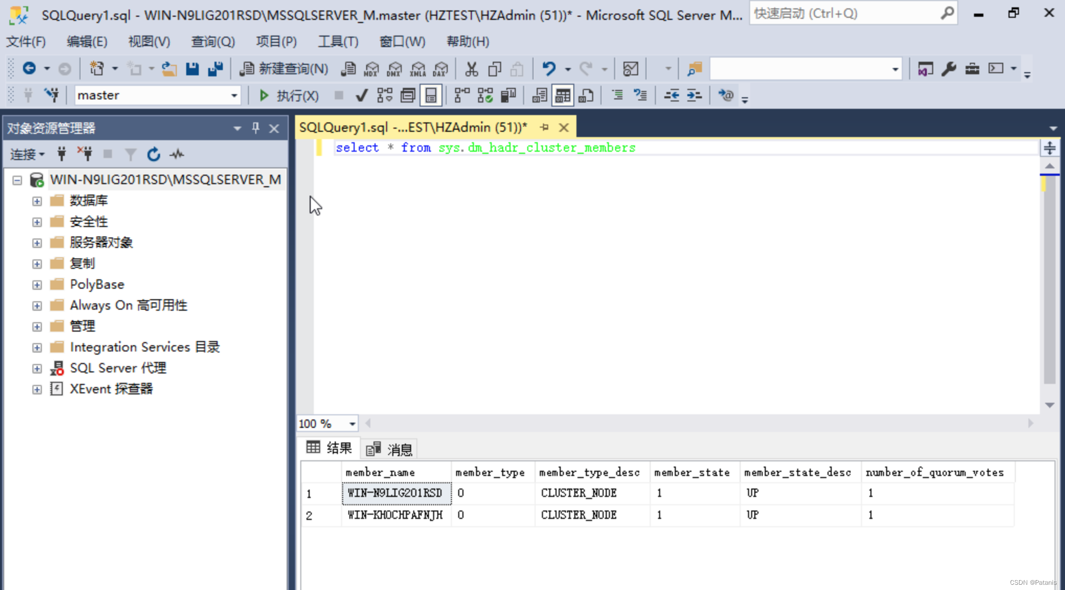1065x590 pixels.
Task: Refresh the Object Explorer tree
Action: pyautogui.click(x=153, y=154)
